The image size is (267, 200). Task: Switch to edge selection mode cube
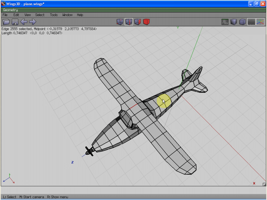(129, 22)
